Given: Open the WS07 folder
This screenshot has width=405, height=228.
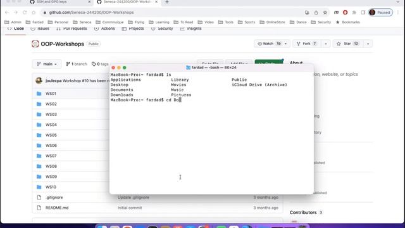Looking at the screenshot, I should coord(51,156).
